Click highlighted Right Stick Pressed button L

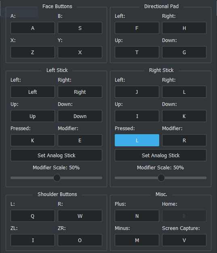pyautogui.click(x=137, y=140)
